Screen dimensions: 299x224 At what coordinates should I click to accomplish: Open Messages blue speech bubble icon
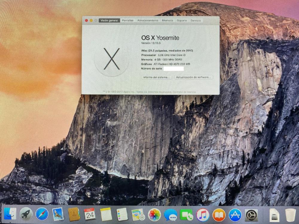point(170,215)
